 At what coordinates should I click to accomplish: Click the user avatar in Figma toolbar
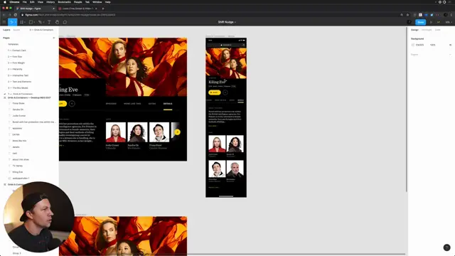pyautogui.click(x=409, y=22)
